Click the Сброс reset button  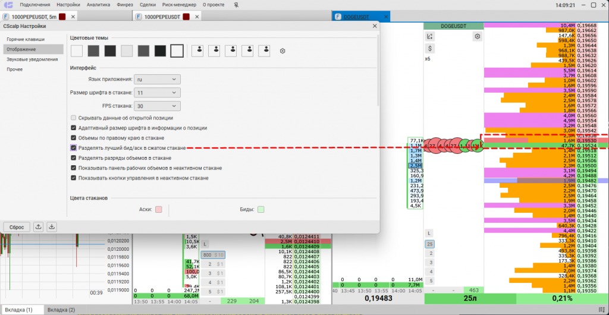point(17,227)
